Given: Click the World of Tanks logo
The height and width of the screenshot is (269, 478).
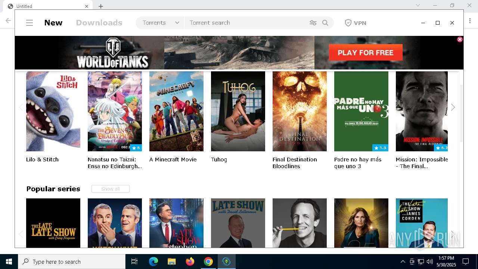Looking at the screenshot, I should tap(113, 53).
